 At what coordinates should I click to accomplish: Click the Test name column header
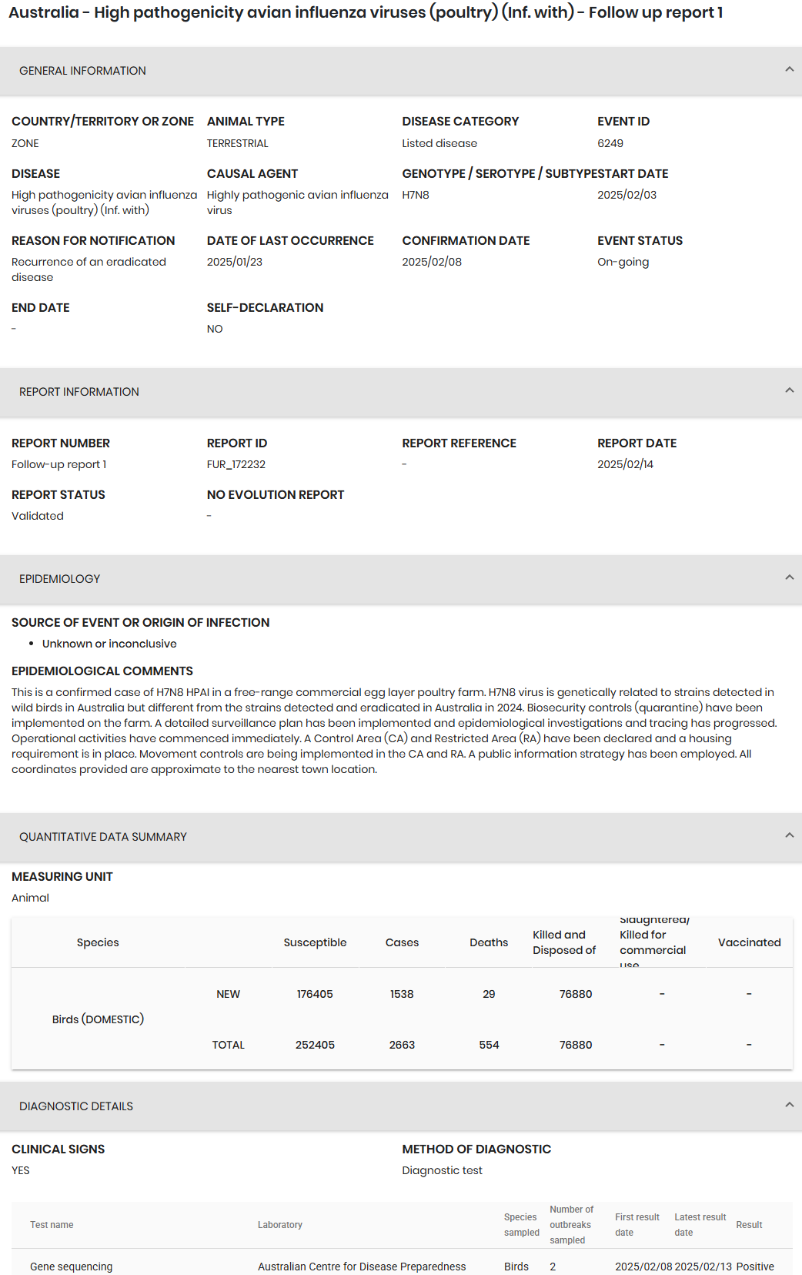coord(52,1225)
